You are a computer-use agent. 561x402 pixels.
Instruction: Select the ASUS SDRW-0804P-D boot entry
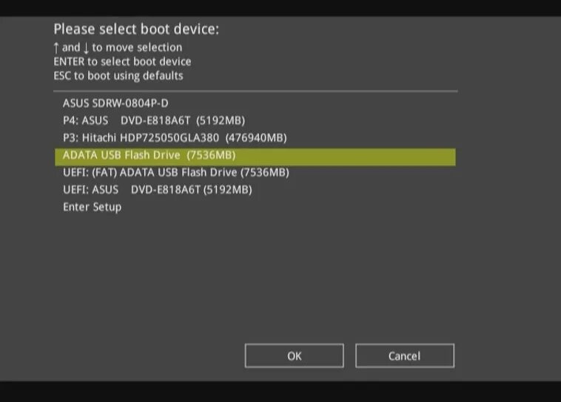(x=115, y=103)
